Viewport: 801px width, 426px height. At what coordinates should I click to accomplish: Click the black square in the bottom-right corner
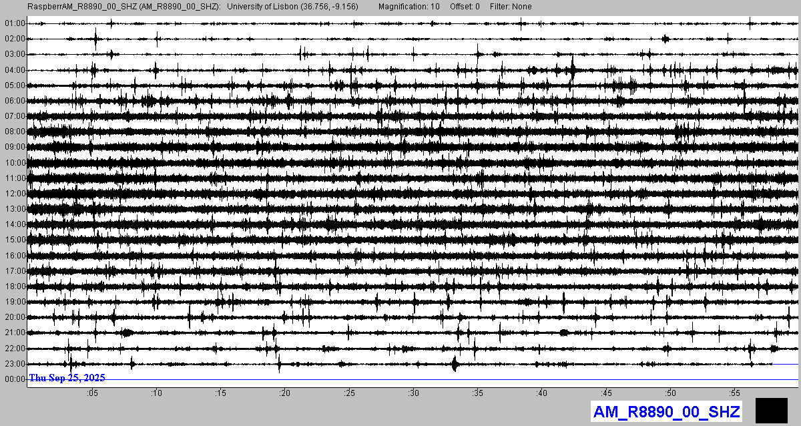[771, 410]
